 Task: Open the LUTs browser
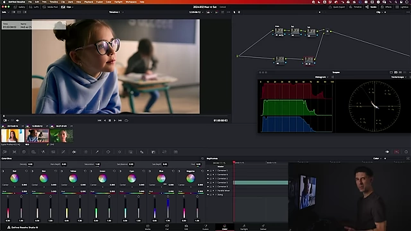tap(34, 7)
